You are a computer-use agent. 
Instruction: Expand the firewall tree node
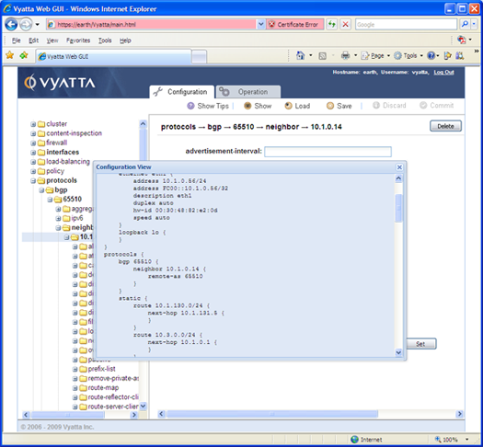point(33,143)
